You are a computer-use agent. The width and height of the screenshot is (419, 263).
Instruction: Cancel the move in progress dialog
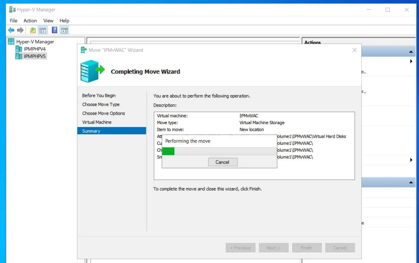click(223, 162)
